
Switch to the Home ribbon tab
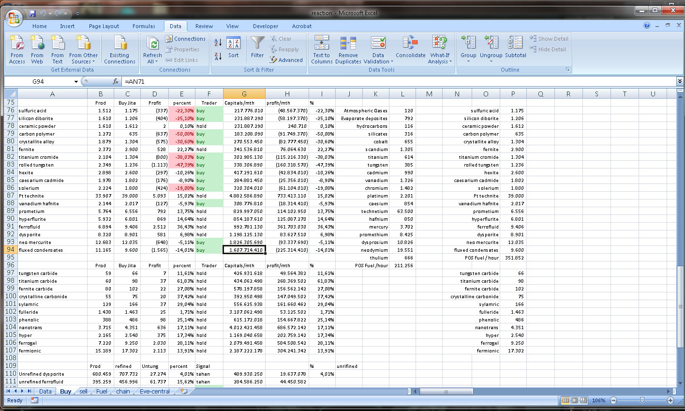(40, 26)
